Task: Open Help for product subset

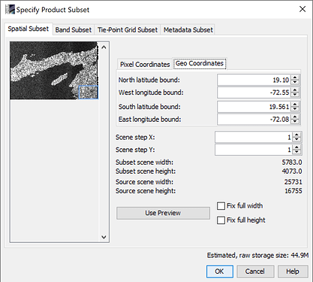Action: point(293,271)
